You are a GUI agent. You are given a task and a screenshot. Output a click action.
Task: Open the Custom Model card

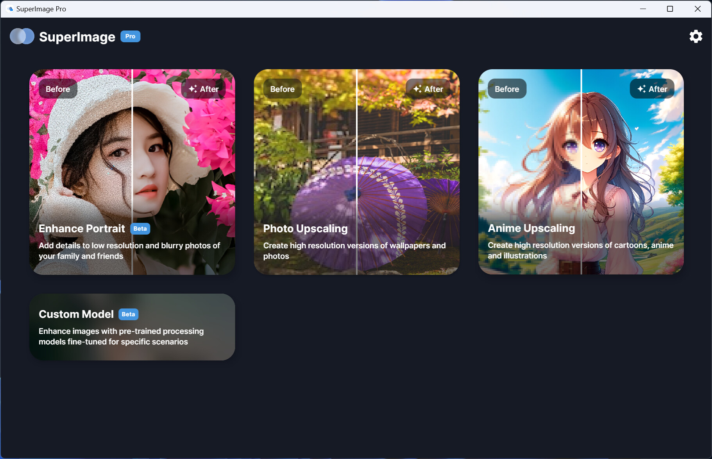coord(132,327)
